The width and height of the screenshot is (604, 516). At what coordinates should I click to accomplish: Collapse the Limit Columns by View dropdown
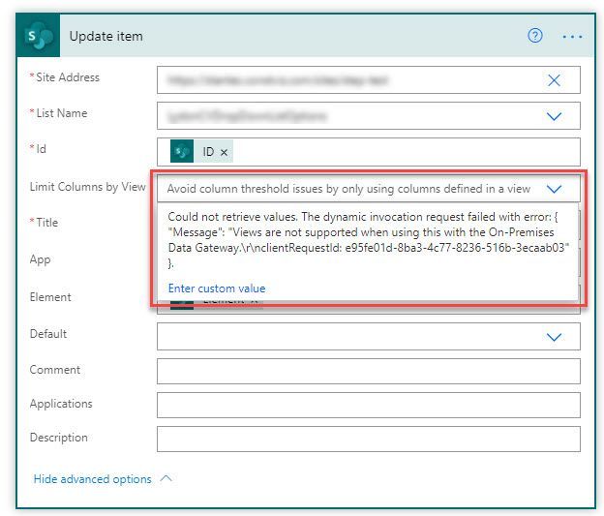click(x=554, y=189)
